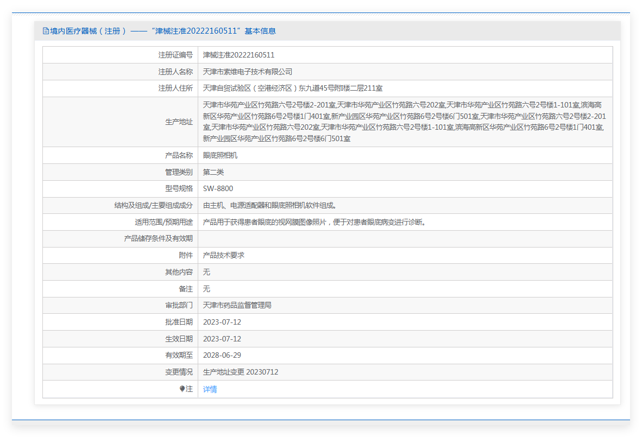Click the 型号规格 row label
This screenshot has height=437, width=642.
[179, 188]
